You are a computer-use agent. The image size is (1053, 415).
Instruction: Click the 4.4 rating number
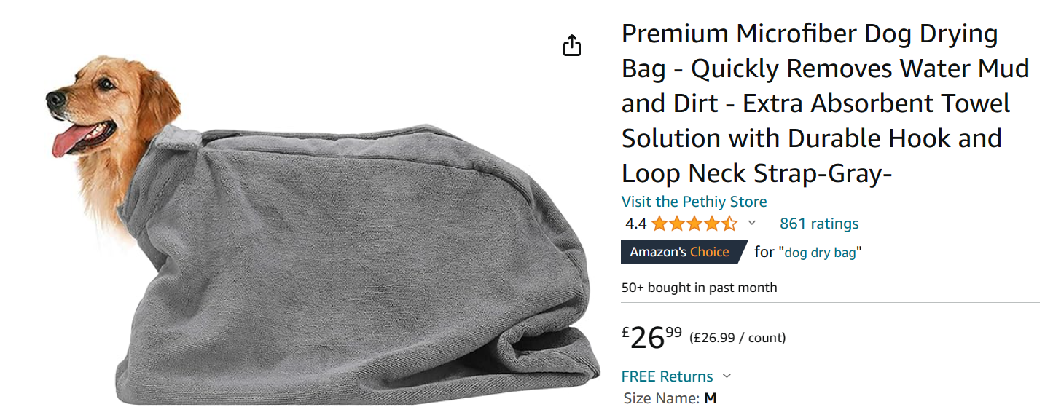click(635, 224)
